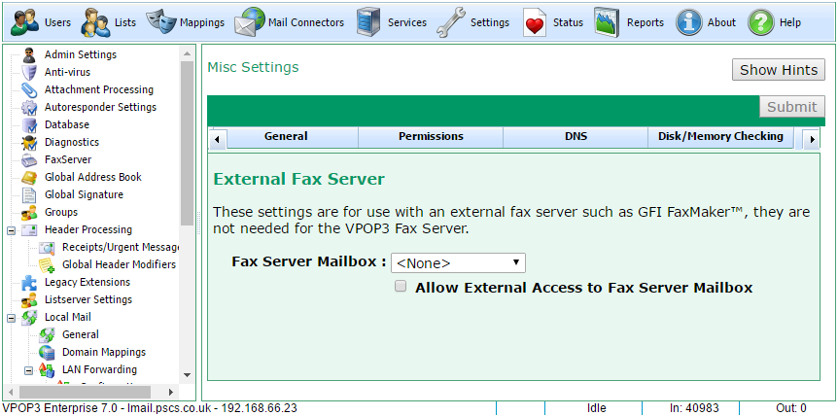Image resolution: width=838 pixels, height=416 pixels.
Task: Open the Mail Connectors menu label
Action: pos(306,22)
